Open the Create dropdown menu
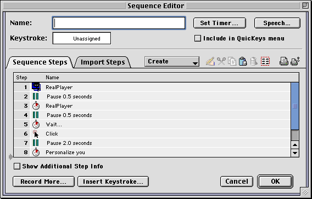The image size is (312, 199). (172, 62)
